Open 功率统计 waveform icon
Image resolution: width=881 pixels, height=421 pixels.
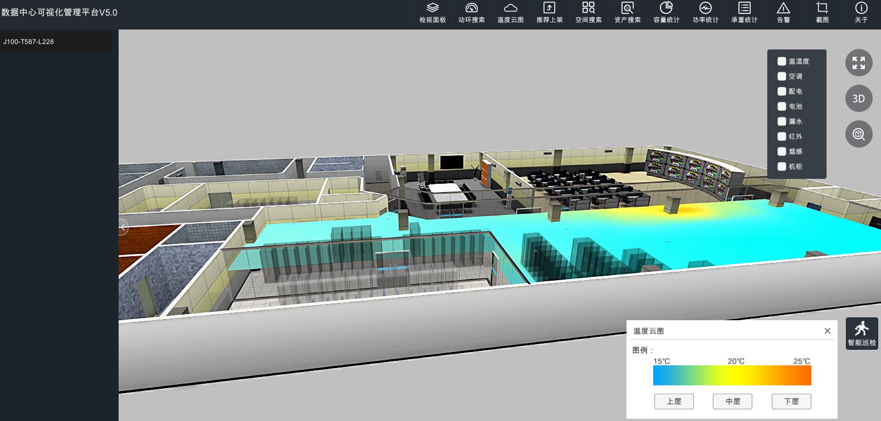pos(706,8)
